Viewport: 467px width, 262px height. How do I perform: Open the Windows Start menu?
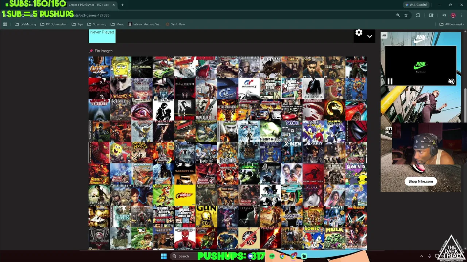[x=164, y=256]
